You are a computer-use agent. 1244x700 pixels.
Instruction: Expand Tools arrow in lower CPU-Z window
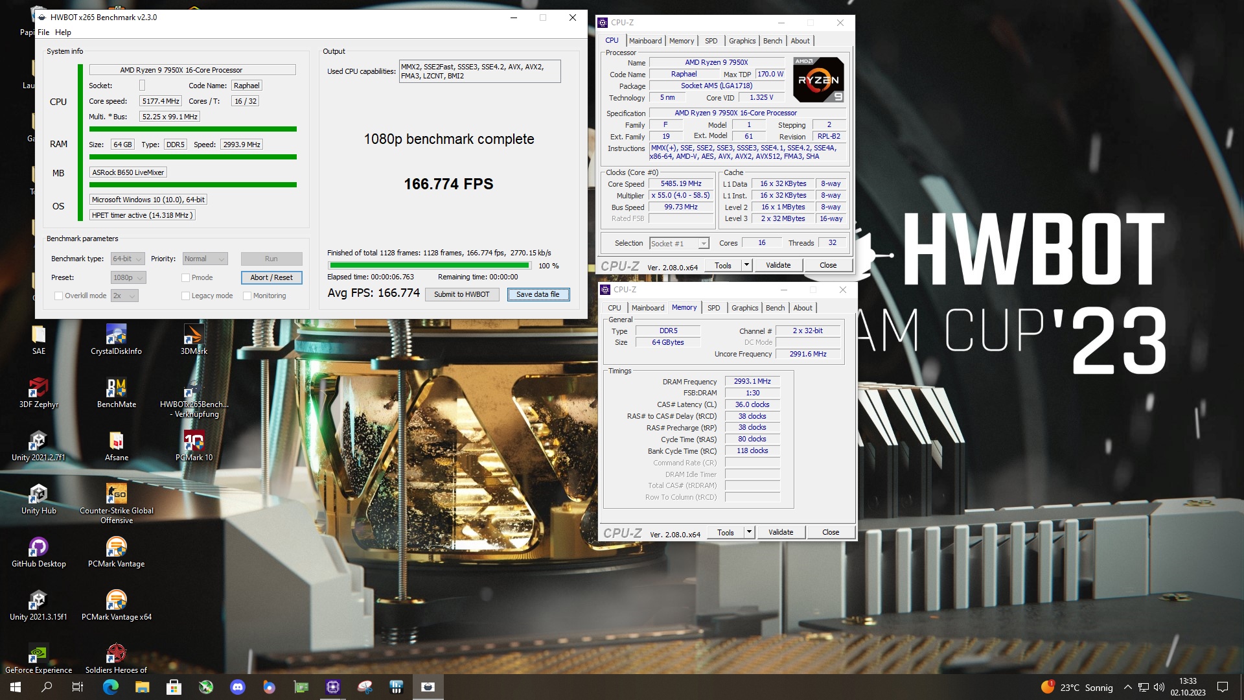click(749, 532)
